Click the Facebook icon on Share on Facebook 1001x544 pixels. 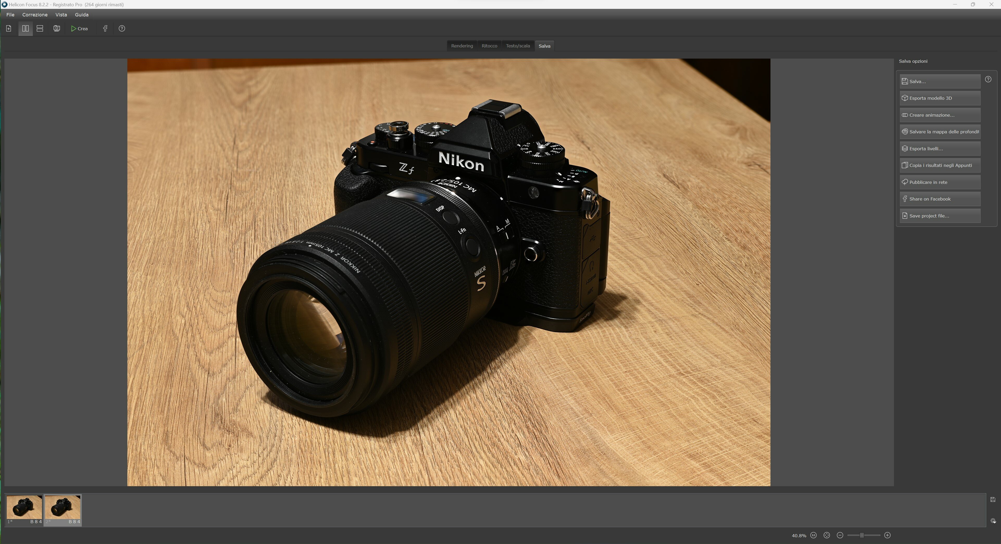[905, 199]
